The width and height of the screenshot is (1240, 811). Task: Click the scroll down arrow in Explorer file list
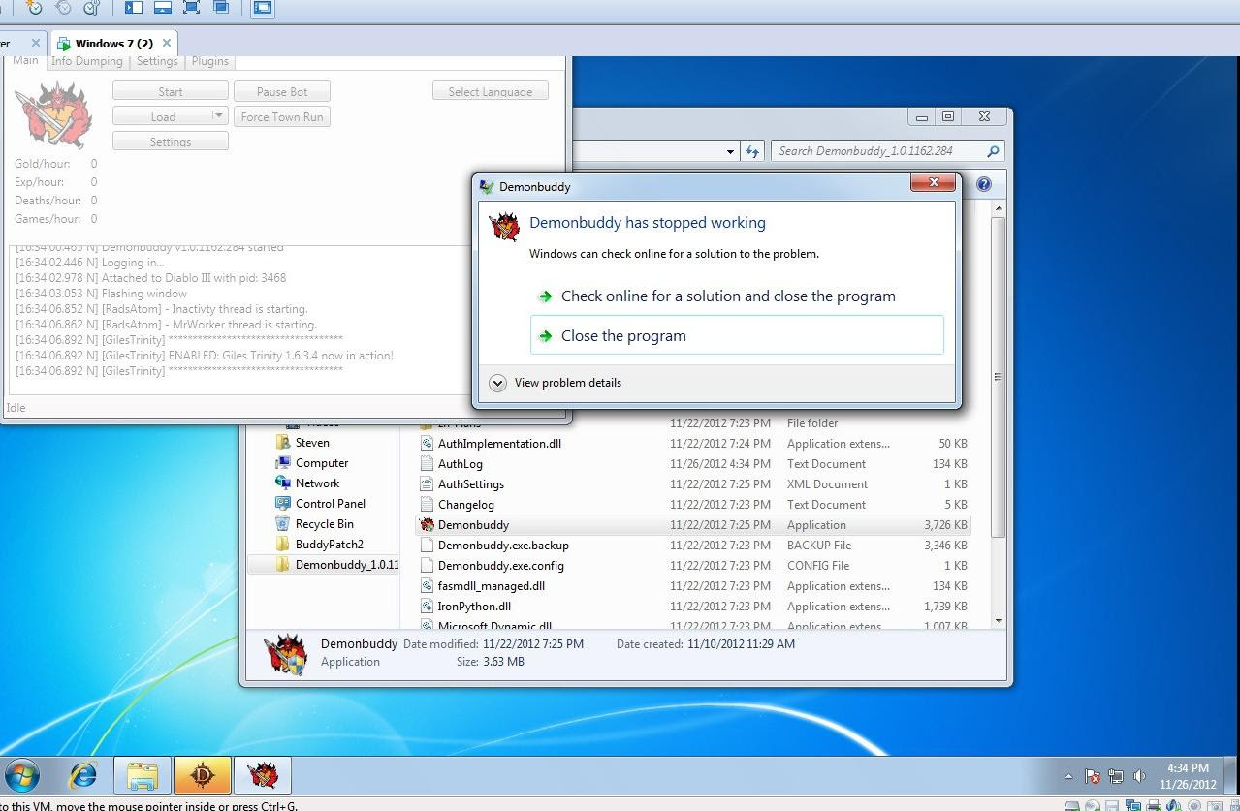tap(998, 620)
